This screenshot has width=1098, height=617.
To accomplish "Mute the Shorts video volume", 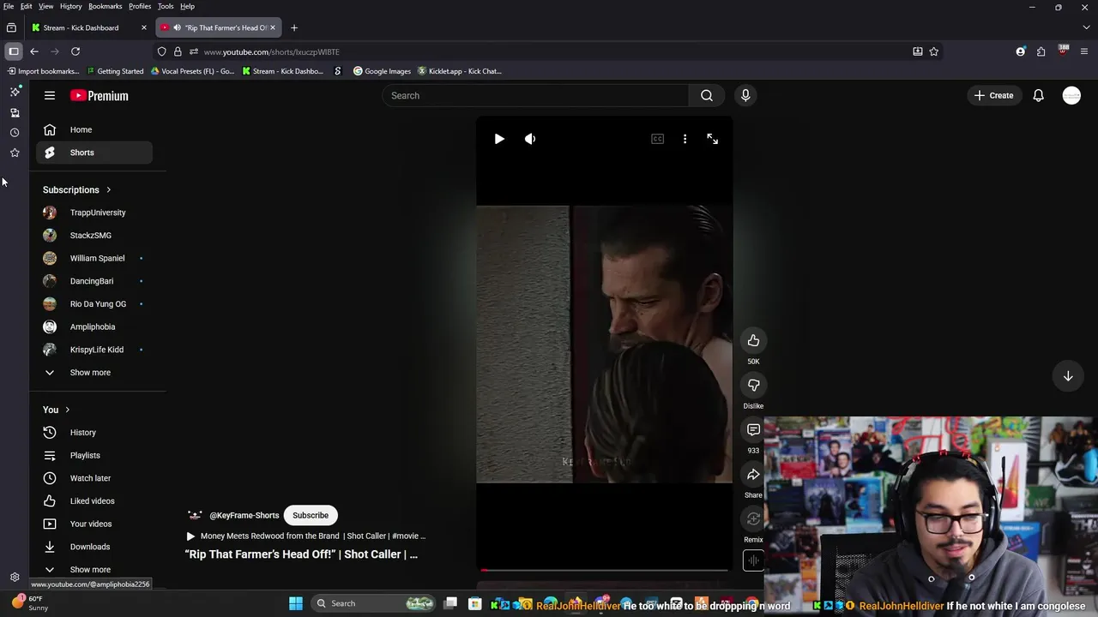I will [530, 139].
